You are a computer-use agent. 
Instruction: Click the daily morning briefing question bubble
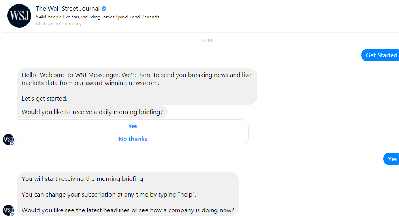click(92, 112)
